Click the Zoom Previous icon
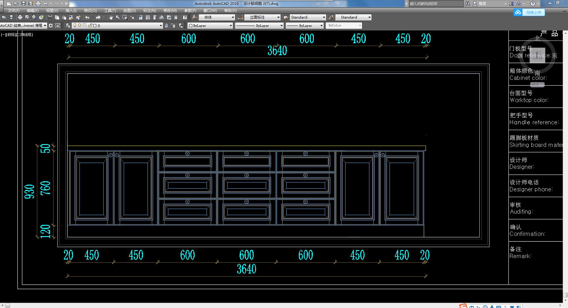Screen dimensions: 568x308 (x=132, y=17)
